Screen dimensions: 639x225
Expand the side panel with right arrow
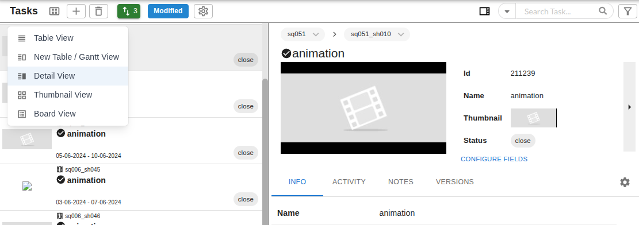[630, 107]
